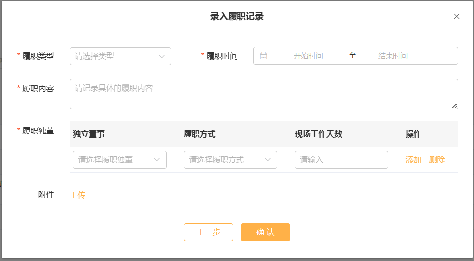Click the chevron arrow in 履职类型 select

point(162,56)
